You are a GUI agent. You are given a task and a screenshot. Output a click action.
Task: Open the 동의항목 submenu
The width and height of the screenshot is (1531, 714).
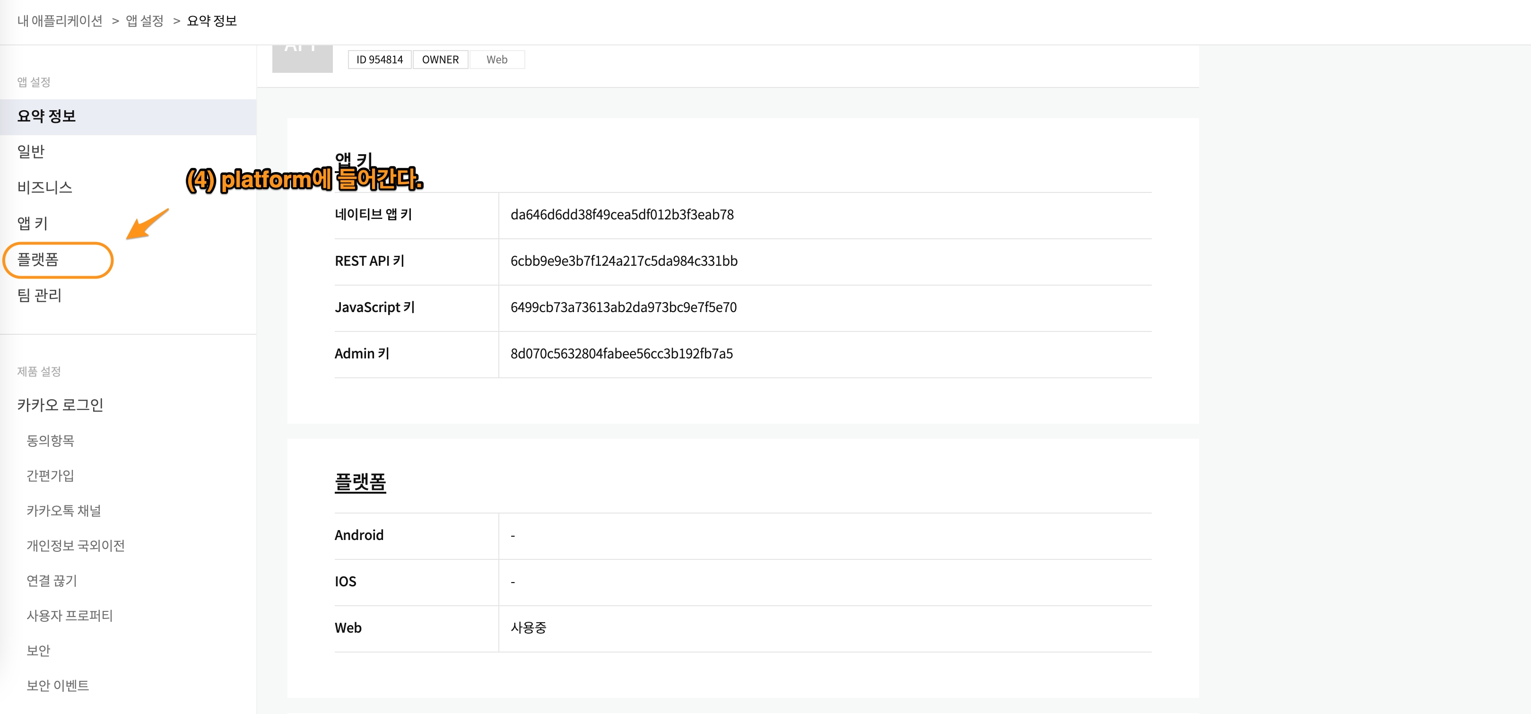tap(51, 441)
